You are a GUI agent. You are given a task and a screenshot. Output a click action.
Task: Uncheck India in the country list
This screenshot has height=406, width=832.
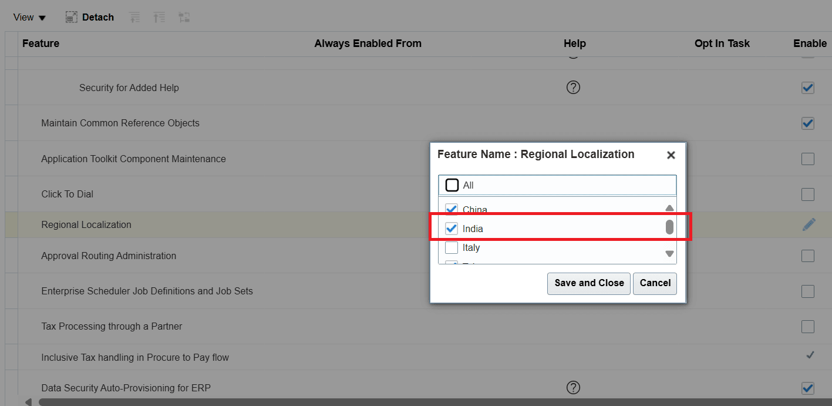452,229
